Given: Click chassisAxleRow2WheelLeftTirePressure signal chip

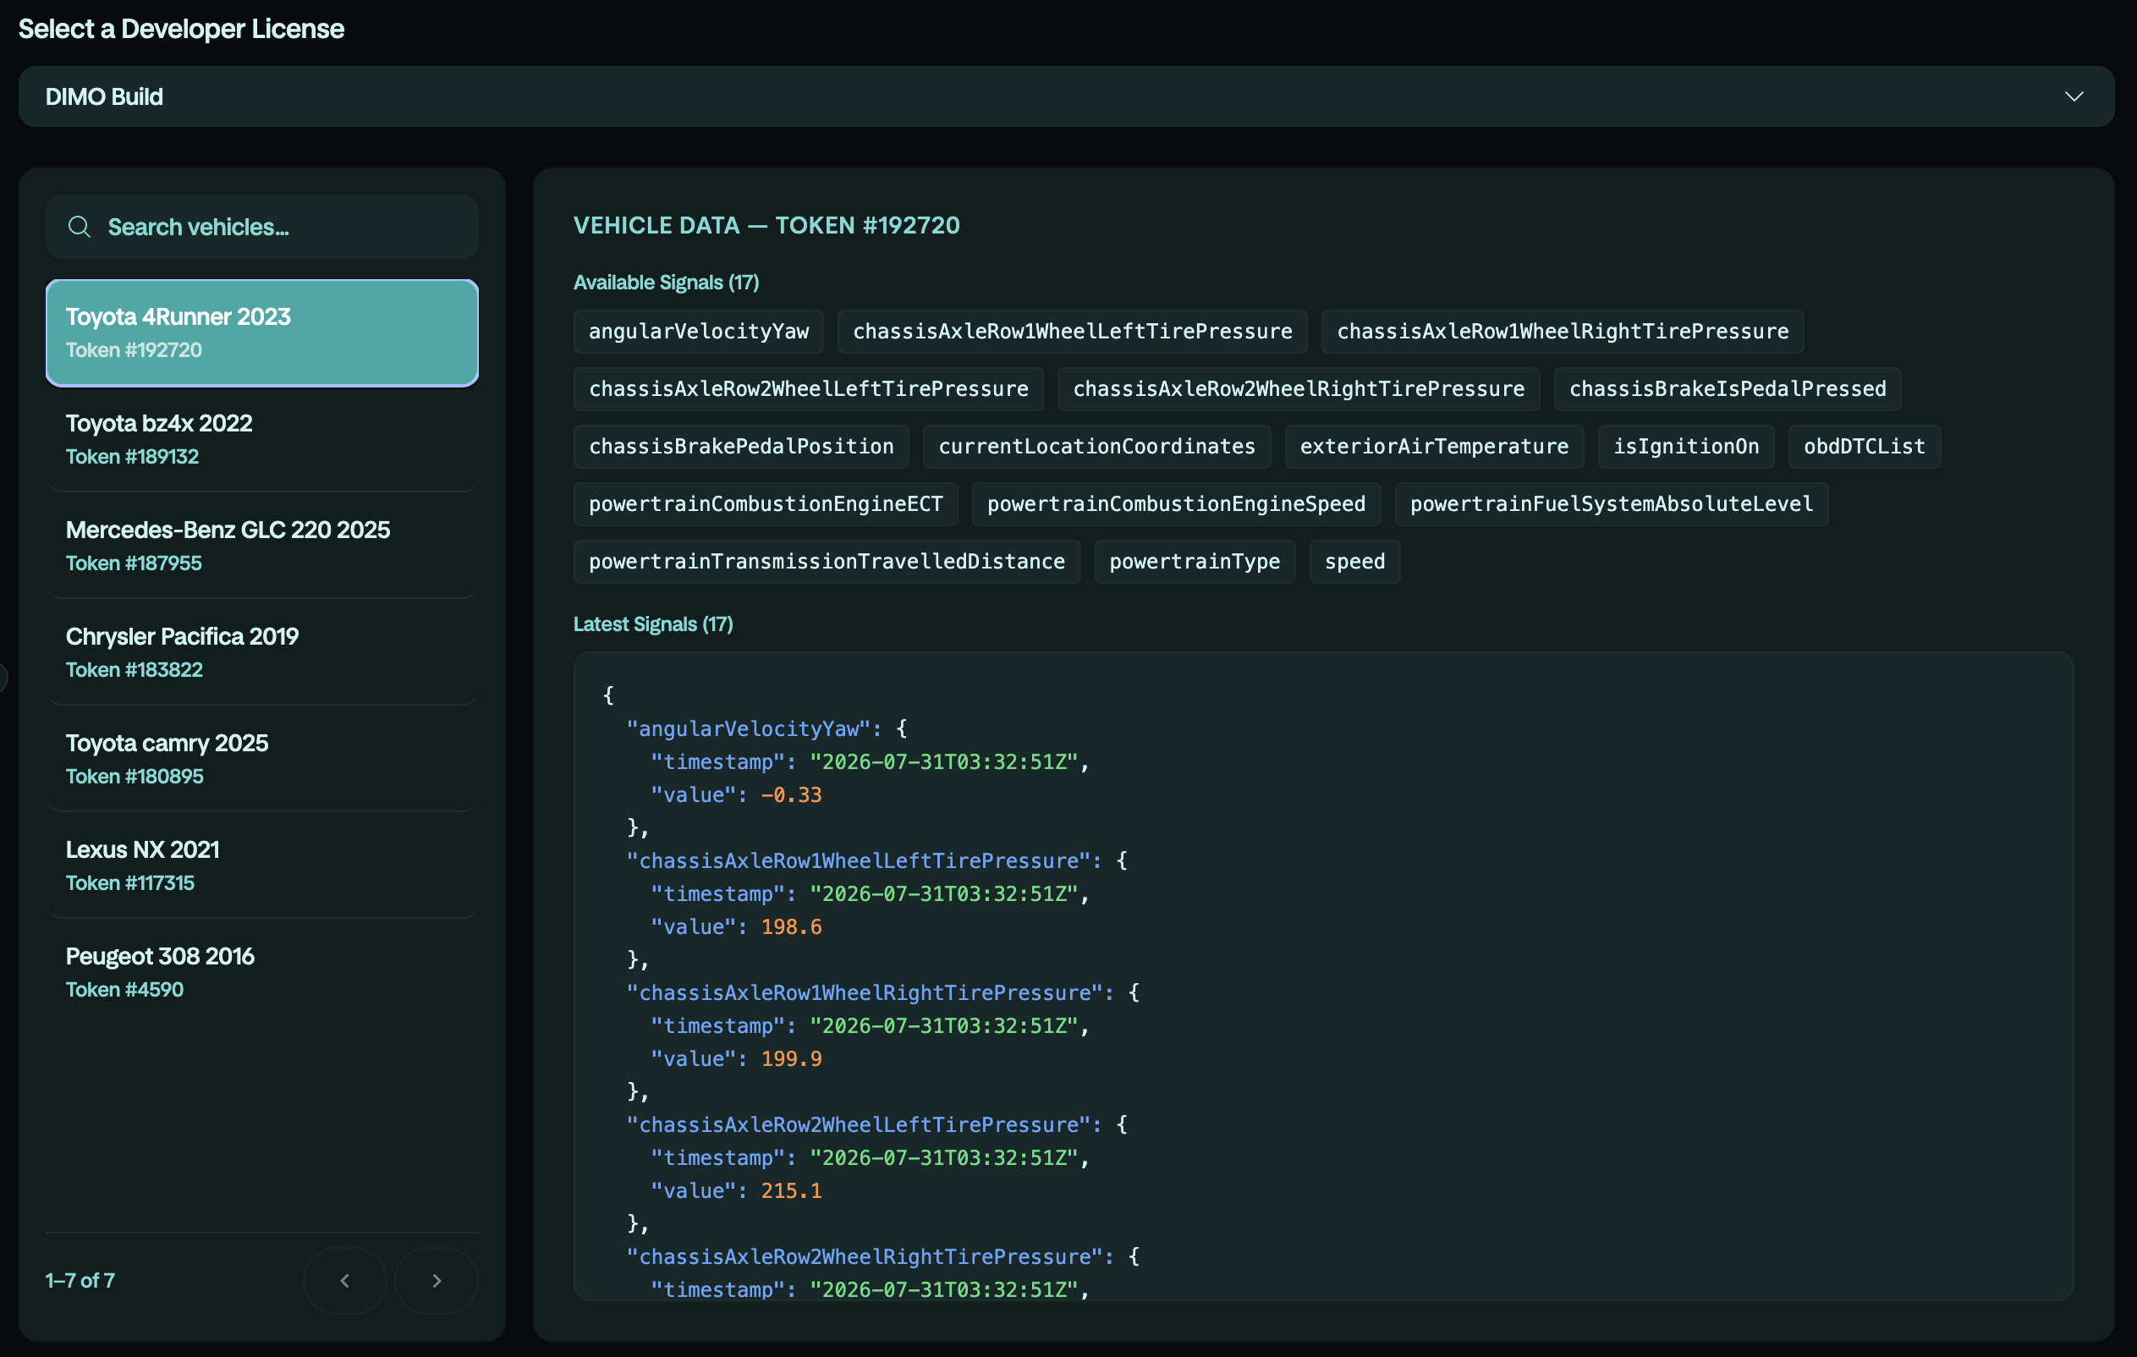Looking at the screenshot, I should click(809, 390).
